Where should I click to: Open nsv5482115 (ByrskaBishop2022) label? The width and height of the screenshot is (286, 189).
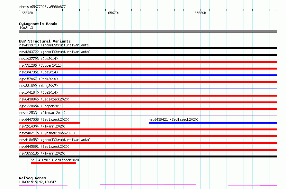pos(47,133)
